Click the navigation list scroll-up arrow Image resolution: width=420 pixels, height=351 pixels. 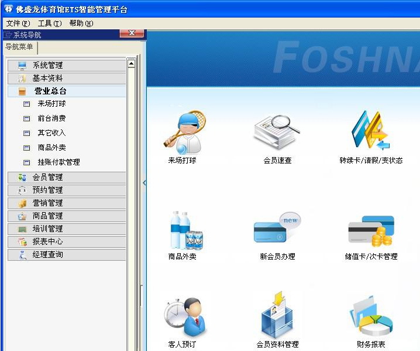pos(131,64)
